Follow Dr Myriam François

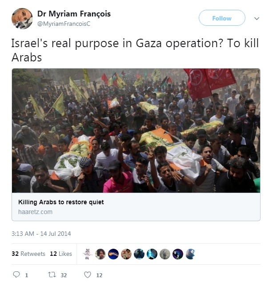222,18
